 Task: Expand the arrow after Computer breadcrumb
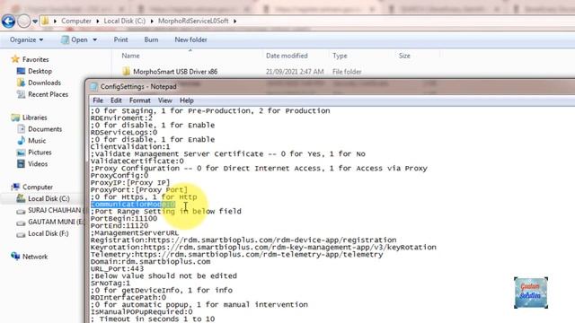(98, 22)
